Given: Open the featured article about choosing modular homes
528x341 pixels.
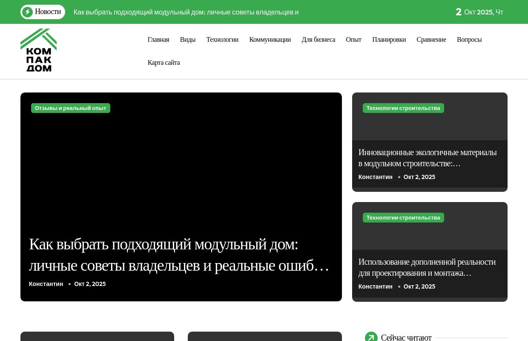Looking at the screenshot, I should pos(179,254).
